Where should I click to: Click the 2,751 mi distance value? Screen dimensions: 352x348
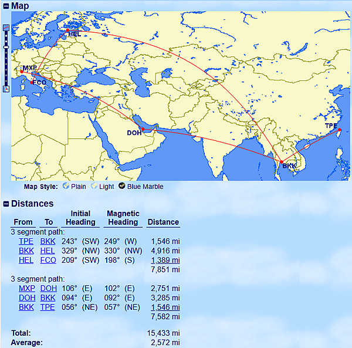(x=165, y=288)
